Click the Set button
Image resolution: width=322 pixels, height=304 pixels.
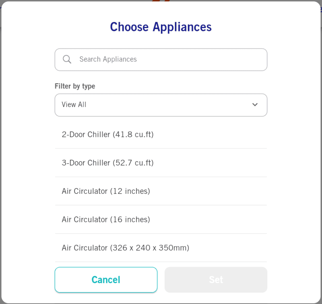[x=216, y=280]
